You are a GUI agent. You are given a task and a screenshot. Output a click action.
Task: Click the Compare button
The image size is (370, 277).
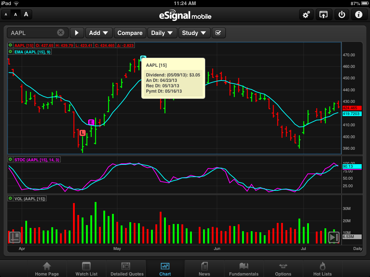[130, 33]
